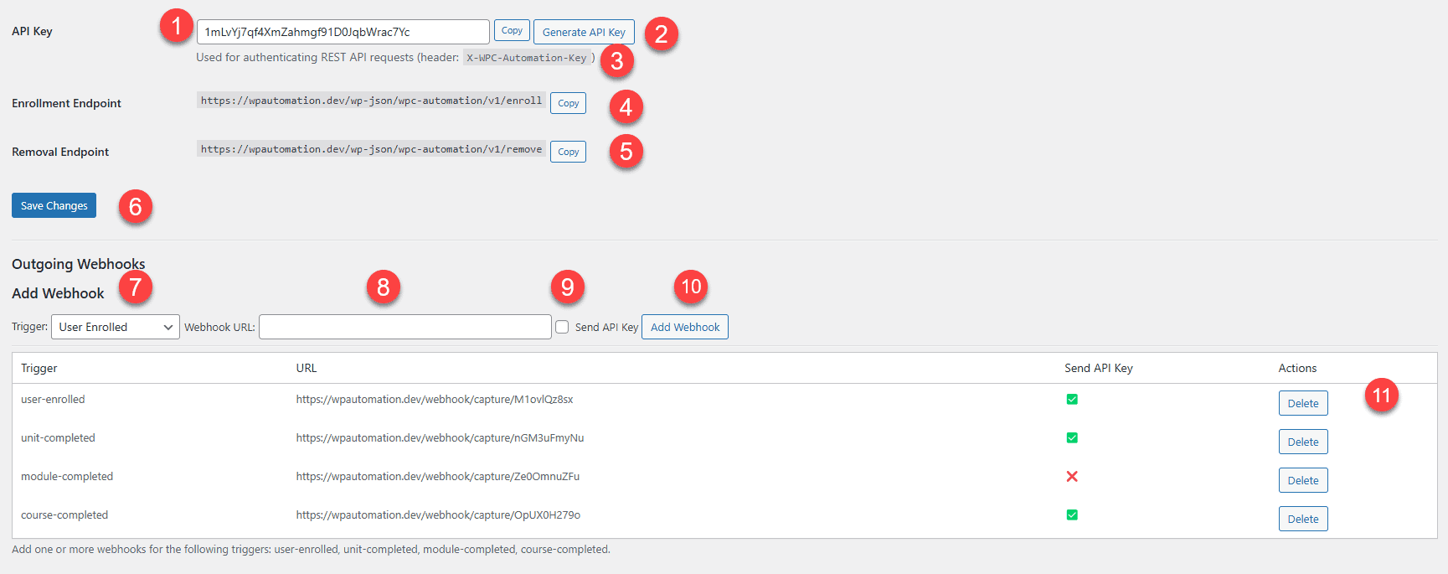Click green check icon in user-enrolled row
The image size is (1448, 574).
[1072, 400]
